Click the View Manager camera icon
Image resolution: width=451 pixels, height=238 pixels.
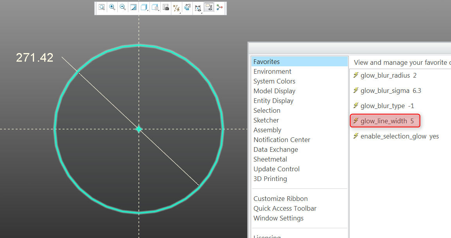click(x=166, y=7)
